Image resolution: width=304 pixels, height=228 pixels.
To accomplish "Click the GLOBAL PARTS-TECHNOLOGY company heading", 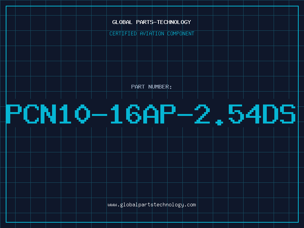I will tap(152, 22).
